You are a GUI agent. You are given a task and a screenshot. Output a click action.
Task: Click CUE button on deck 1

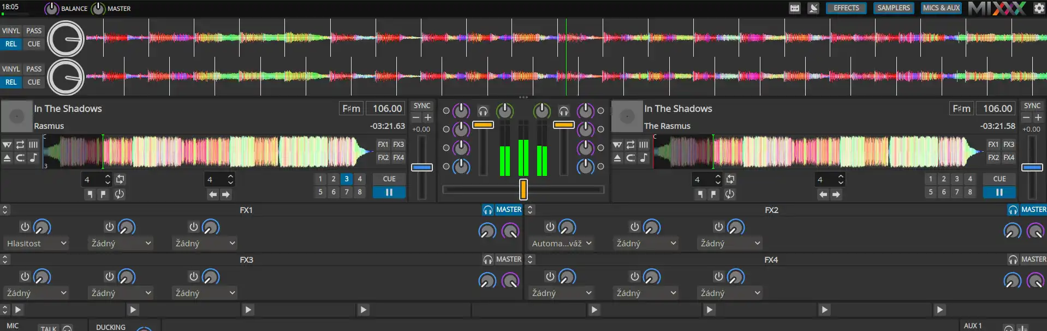click(389, 179)
